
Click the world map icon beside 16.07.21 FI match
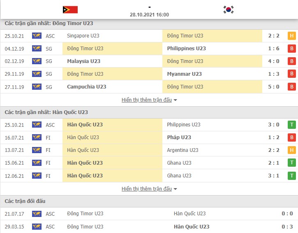tap(37, 137)
